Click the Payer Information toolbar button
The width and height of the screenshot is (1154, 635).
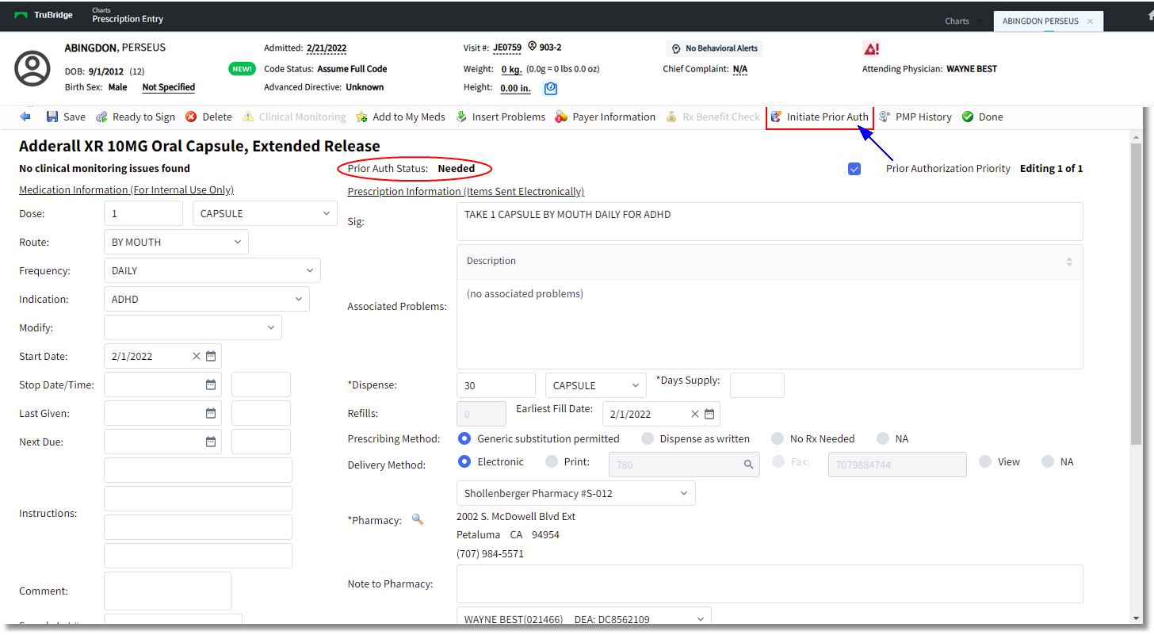point(606,117)
